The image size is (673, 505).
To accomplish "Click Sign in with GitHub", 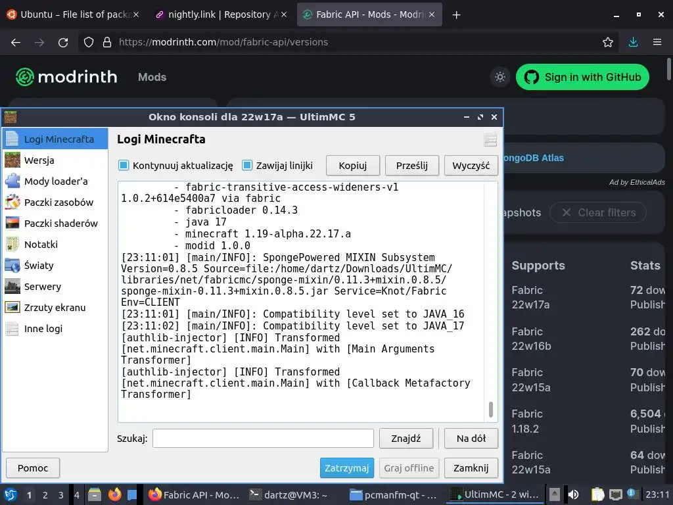I will click(x=582, y=78).
